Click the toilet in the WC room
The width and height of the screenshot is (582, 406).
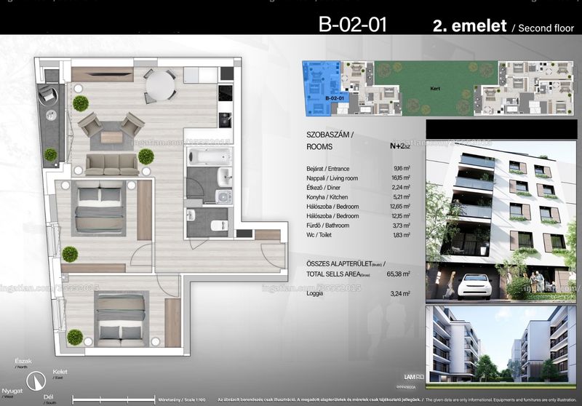tap(220, 225)
